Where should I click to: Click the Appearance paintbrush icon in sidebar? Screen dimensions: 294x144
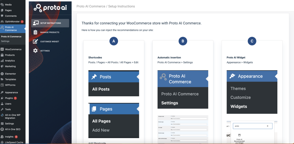coord(2,93)
